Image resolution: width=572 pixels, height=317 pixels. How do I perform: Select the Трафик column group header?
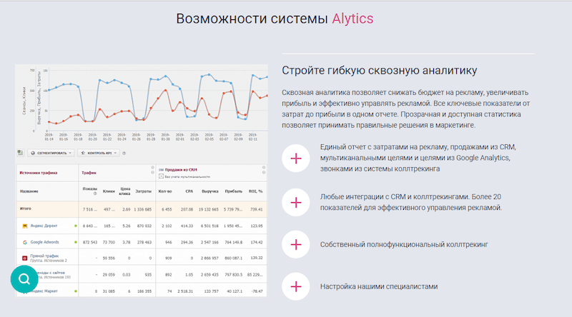[89, 173]
